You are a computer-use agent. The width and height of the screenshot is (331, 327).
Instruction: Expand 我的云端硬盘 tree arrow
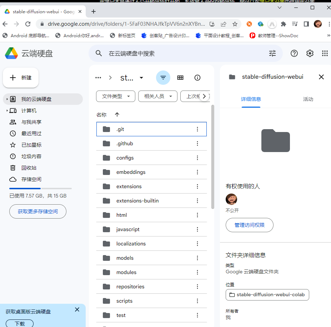tap(7, 99)
